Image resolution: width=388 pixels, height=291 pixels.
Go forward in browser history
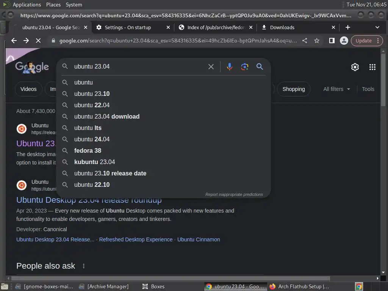coord(26,41)
